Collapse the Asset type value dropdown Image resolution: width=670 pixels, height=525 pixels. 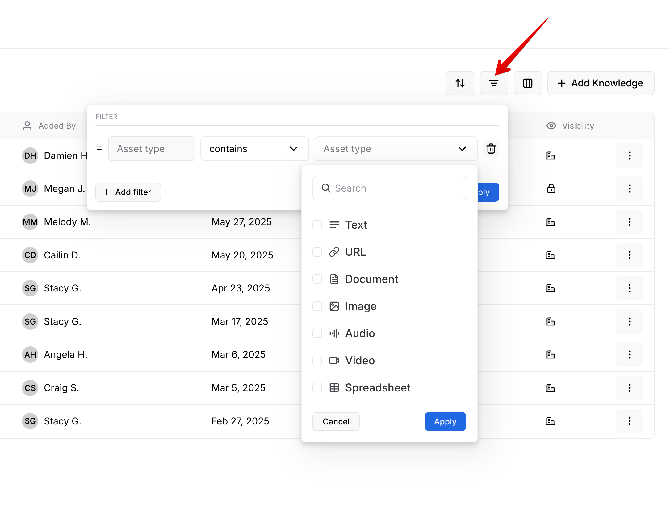396,149
